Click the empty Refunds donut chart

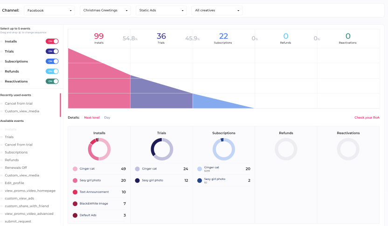click(286, 149)
